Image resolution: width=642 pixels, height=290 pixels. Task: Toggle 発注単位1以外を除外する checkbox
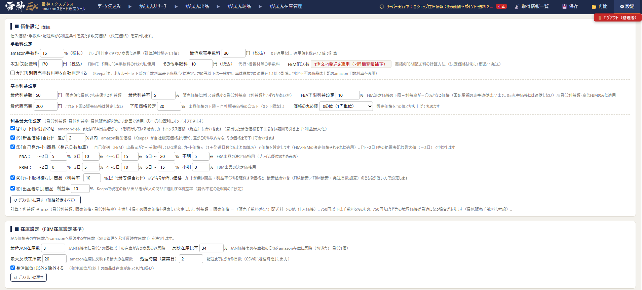click(12, 267)
